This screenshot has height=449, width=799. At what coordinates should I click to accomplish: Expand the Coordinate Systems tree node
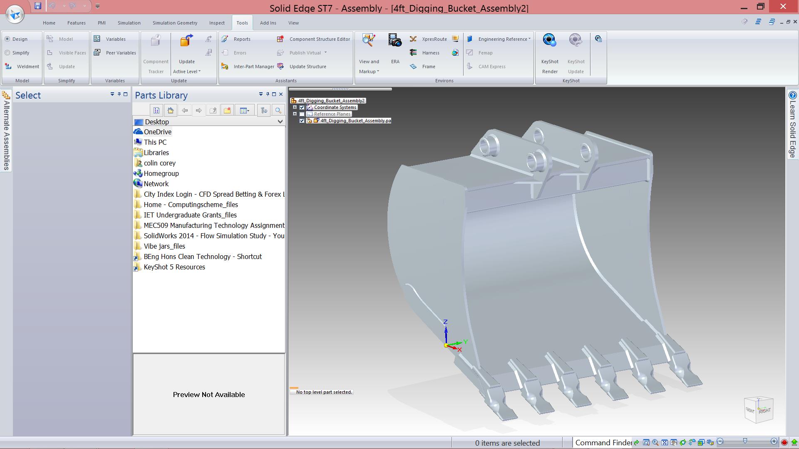click(295, 107)
